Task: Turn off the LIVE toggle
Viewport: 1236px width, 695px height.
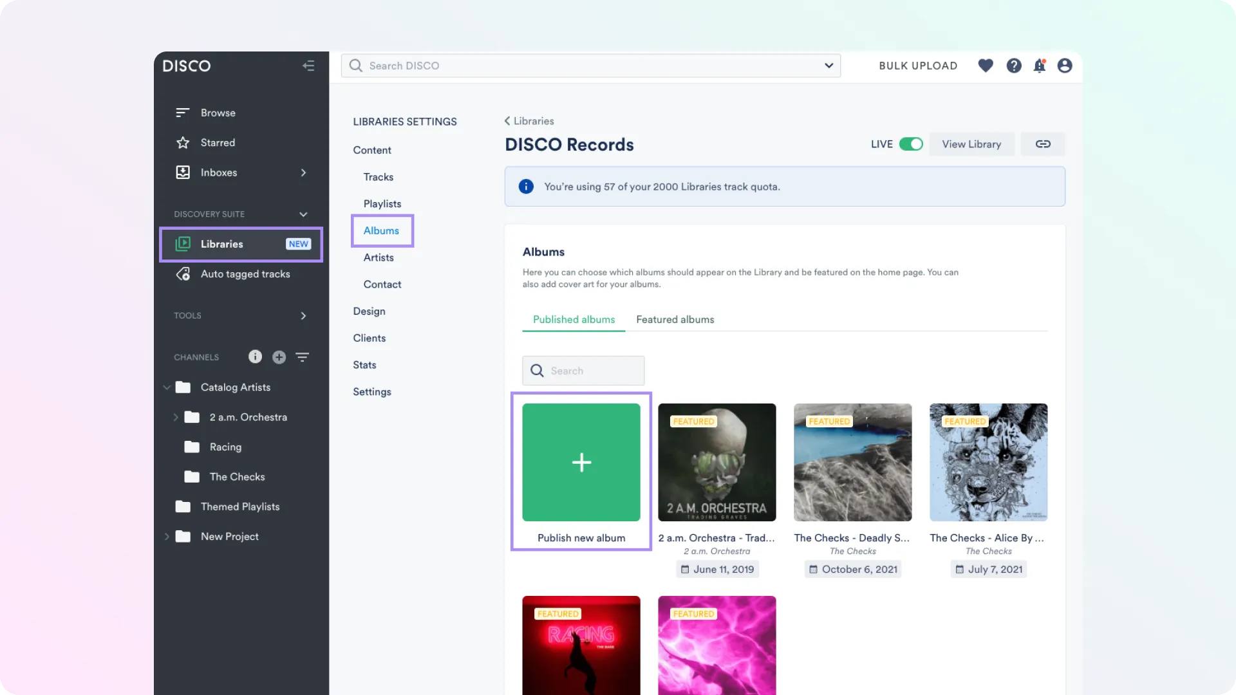Action: point(912,144)
